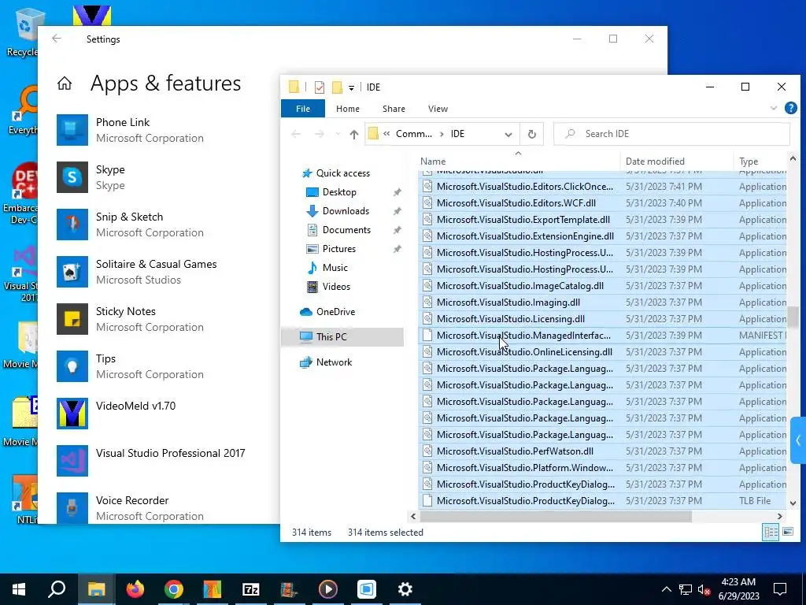806x605 pixels.
Task: Click the Properties quick access toolbar icon
Action: [320, 87]
